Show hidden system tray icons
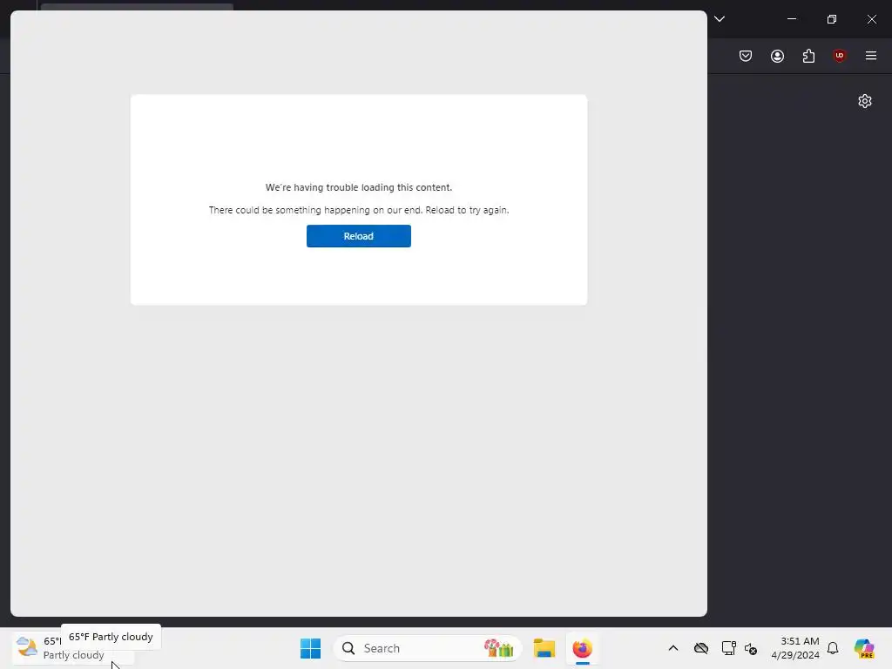 pyautogui.click(x=673, y=648)
